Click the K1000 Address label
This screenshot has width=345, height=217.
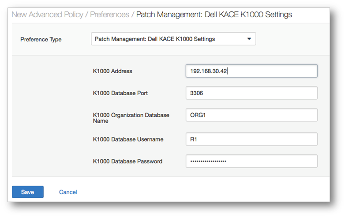(x=112, y=71)
